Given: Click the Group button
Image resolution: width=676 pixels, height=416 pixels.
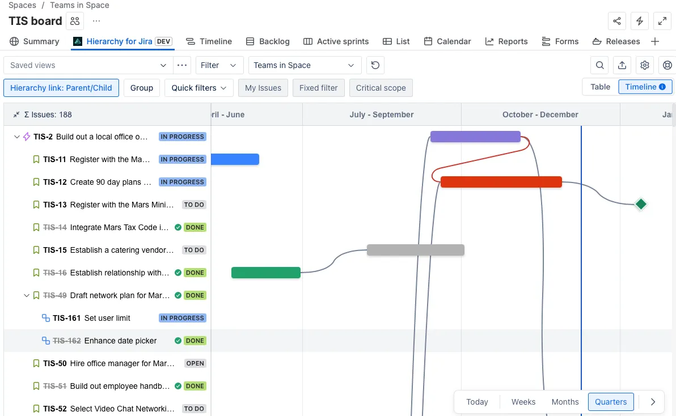Looking at the screenshot, I should pos(141,88).
